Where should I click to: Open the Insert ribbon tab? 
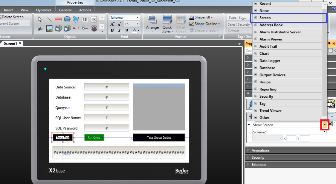pos(8,10)
